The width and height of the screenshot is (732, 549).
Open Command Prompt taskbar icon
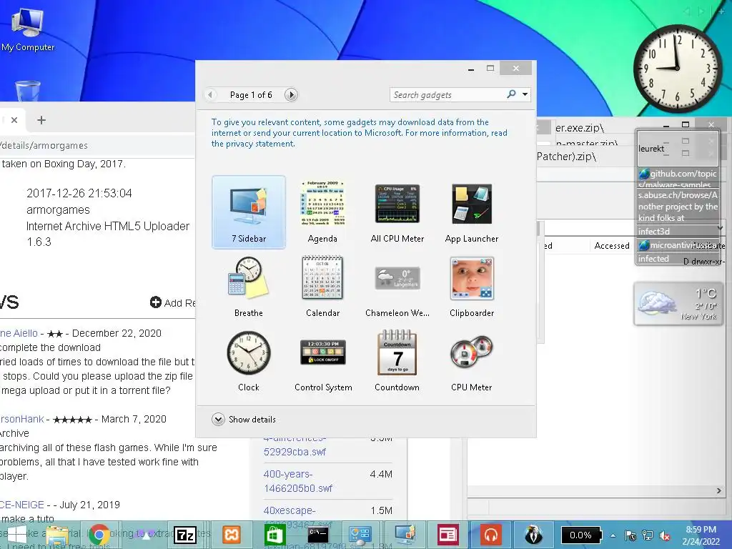[x=318, y=535]
